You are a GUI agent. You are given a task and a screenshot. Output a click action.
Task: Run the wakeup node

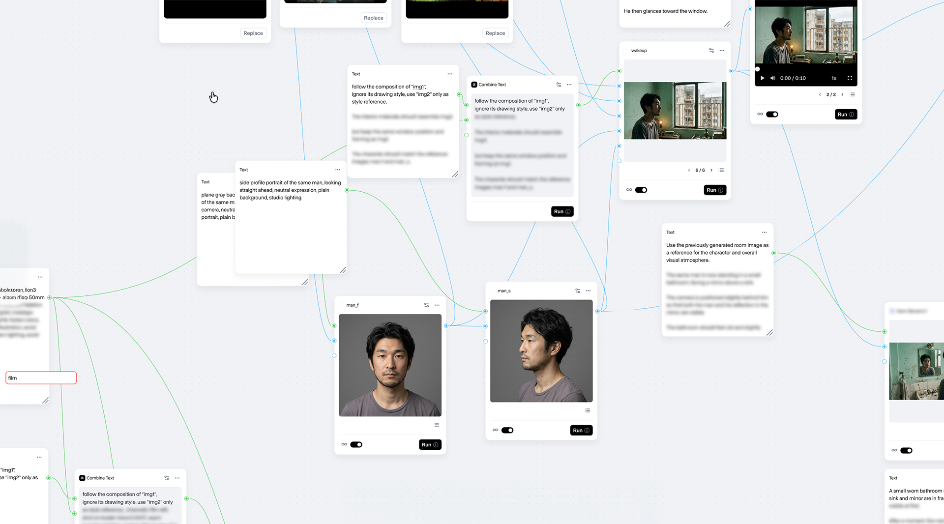click(x=715, y=190)
